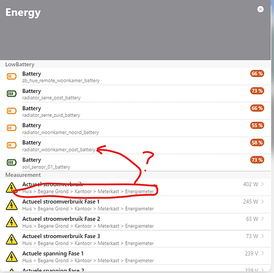The image size is (274, 273).
Task: Expand chevron beside 63 W reading
Action: click(x=263, y=219)
